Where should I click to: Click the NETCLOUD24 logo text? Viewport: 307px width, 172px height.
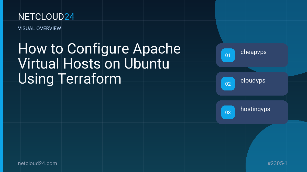coord(46,17)
